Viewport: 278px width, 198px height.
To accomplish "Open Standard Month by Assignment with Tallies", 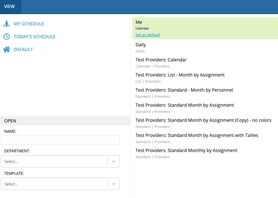I will click(205, 138).
